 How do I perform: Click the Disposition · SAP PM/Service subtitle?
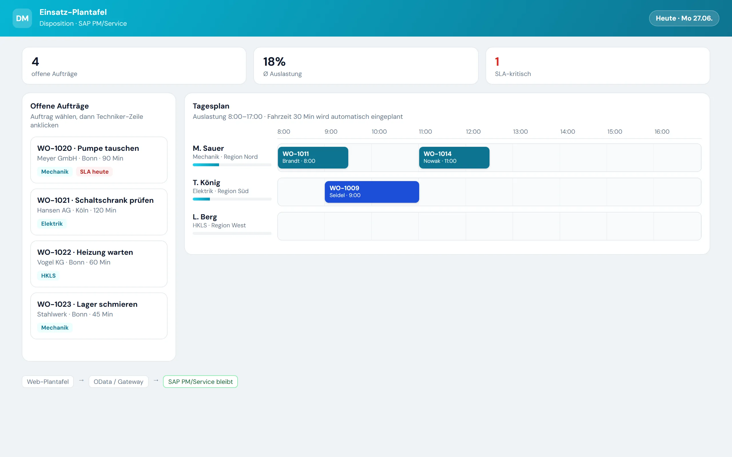tap(83, 24)
